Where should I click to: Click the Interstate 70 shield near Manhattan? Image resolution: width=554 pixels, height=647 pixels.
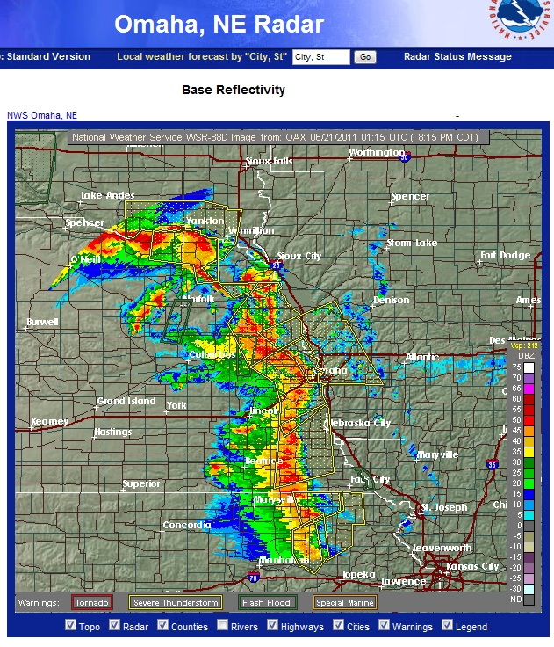point(253,578)
